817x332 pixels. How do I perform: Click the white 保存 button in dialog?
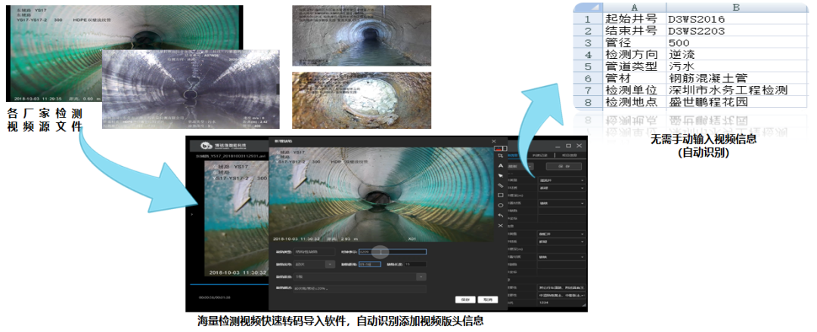point(465,300)
